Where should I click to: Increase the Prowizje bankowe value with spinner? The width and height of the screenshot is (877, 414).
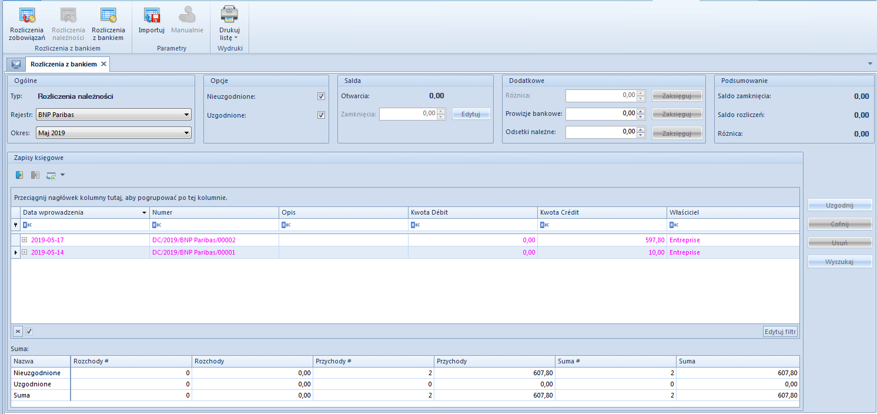click(x=641, y=111)
